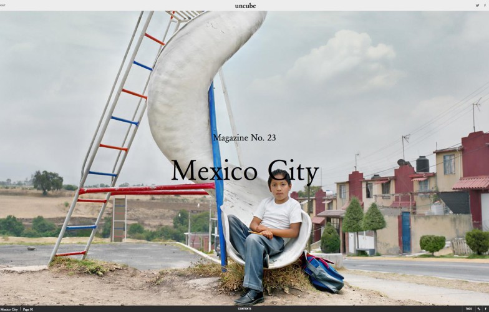
Task: Click the lone tree on left horizon
Action: (47, 181)
